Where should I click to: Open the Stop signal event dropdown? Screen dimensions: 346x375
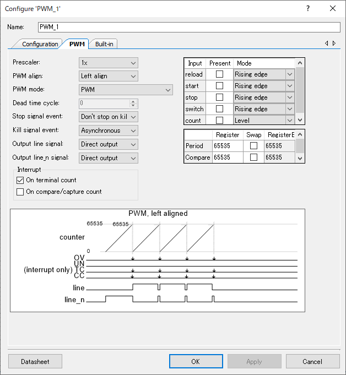(x=109, y=117)
